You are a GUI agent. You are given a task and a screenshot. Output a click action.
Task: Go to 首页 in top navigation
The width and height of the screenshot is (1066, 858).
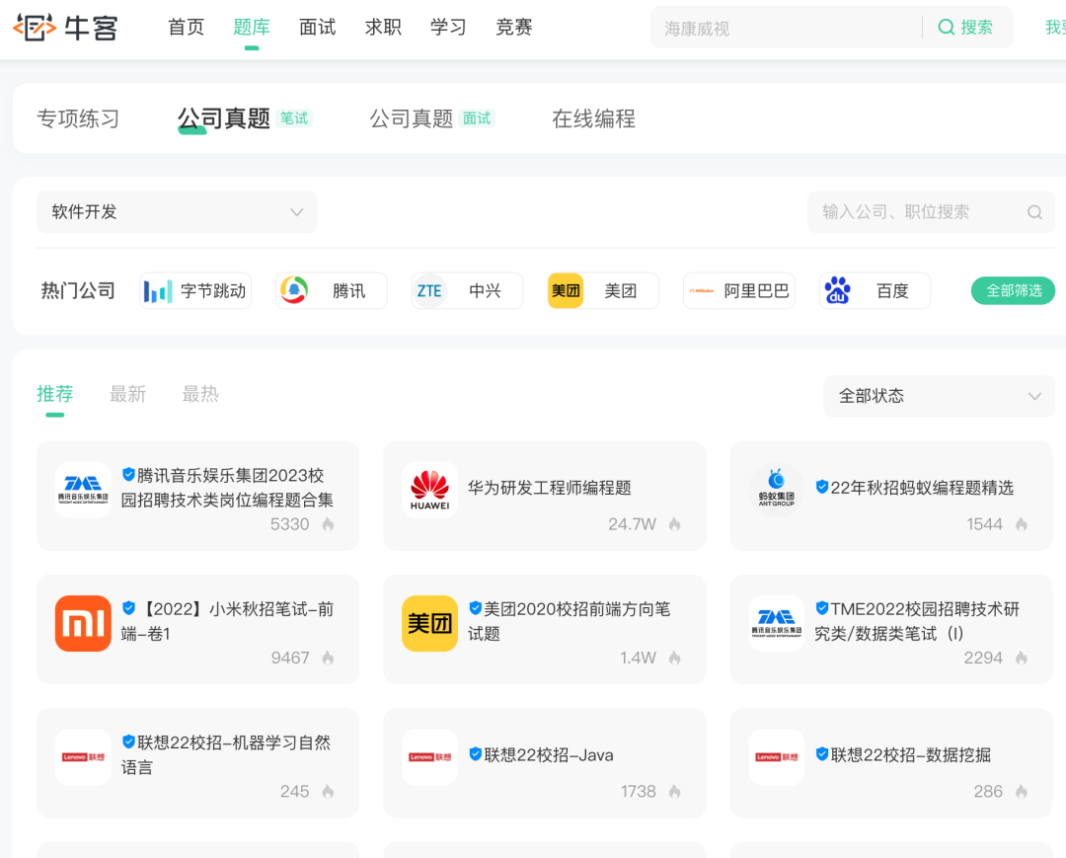point(186,28)
